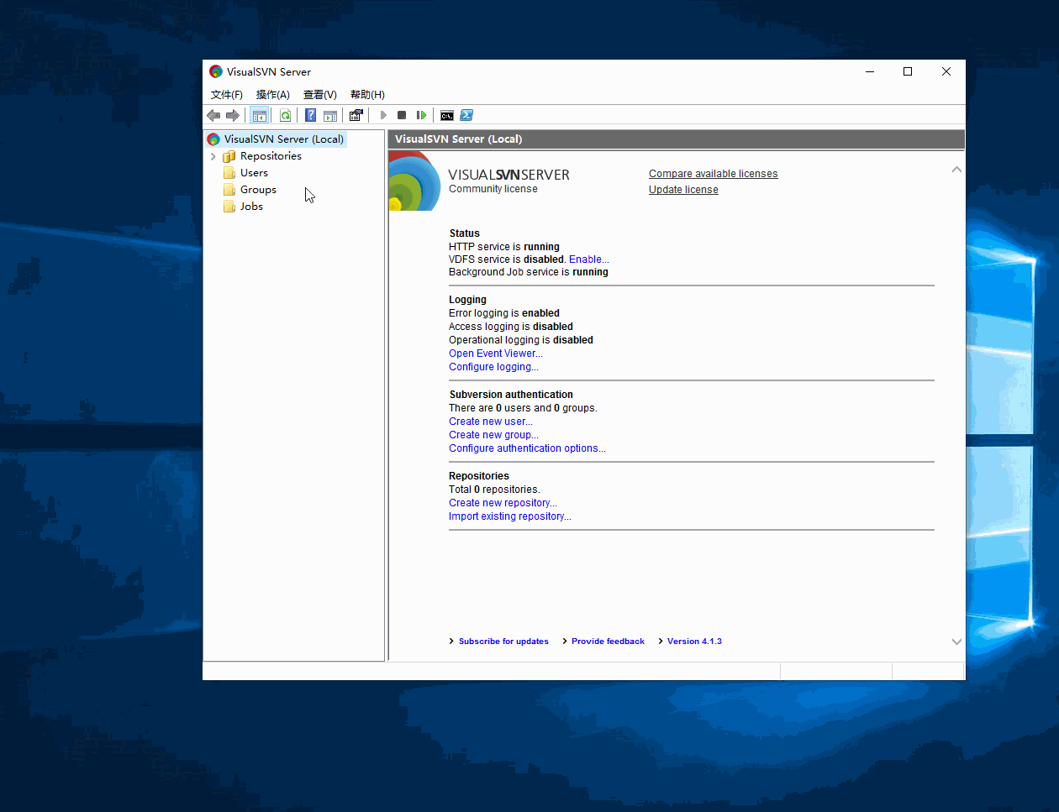This screenshot has width=1059, height=812.
Task: Minimize the VisualSVN Server window
Action: point(870,71)
